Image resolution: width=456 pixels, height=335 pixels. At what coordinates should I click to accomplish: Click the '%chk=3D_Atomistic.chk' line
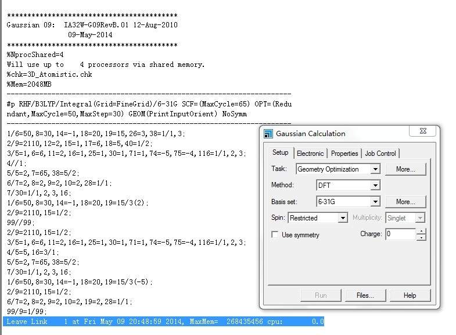49,74
